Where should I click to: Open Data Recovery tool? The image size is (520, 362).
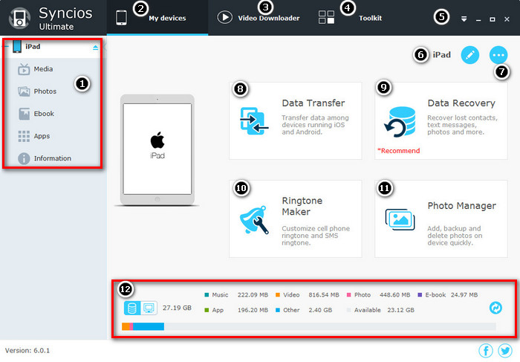tap(441, 120)
